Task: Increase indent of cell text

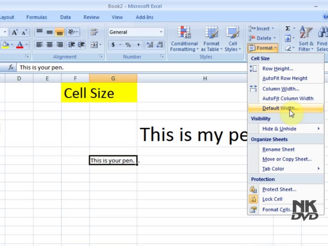Action: click(81, 44)
